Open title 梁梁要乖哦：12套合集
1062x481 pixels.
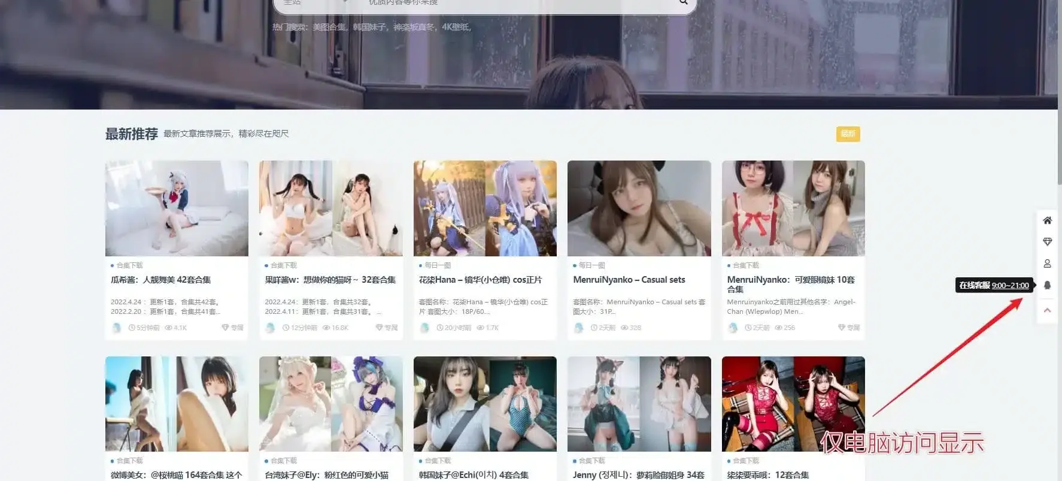tap(767, 475)
